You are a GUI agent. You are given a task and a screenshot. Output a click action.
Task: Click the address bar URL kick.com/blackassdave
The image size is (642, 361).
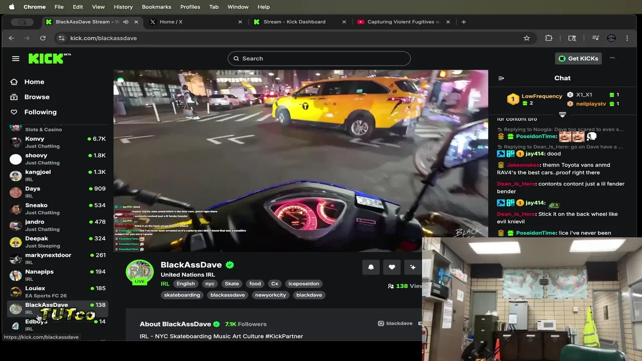(x=103, y=38)
